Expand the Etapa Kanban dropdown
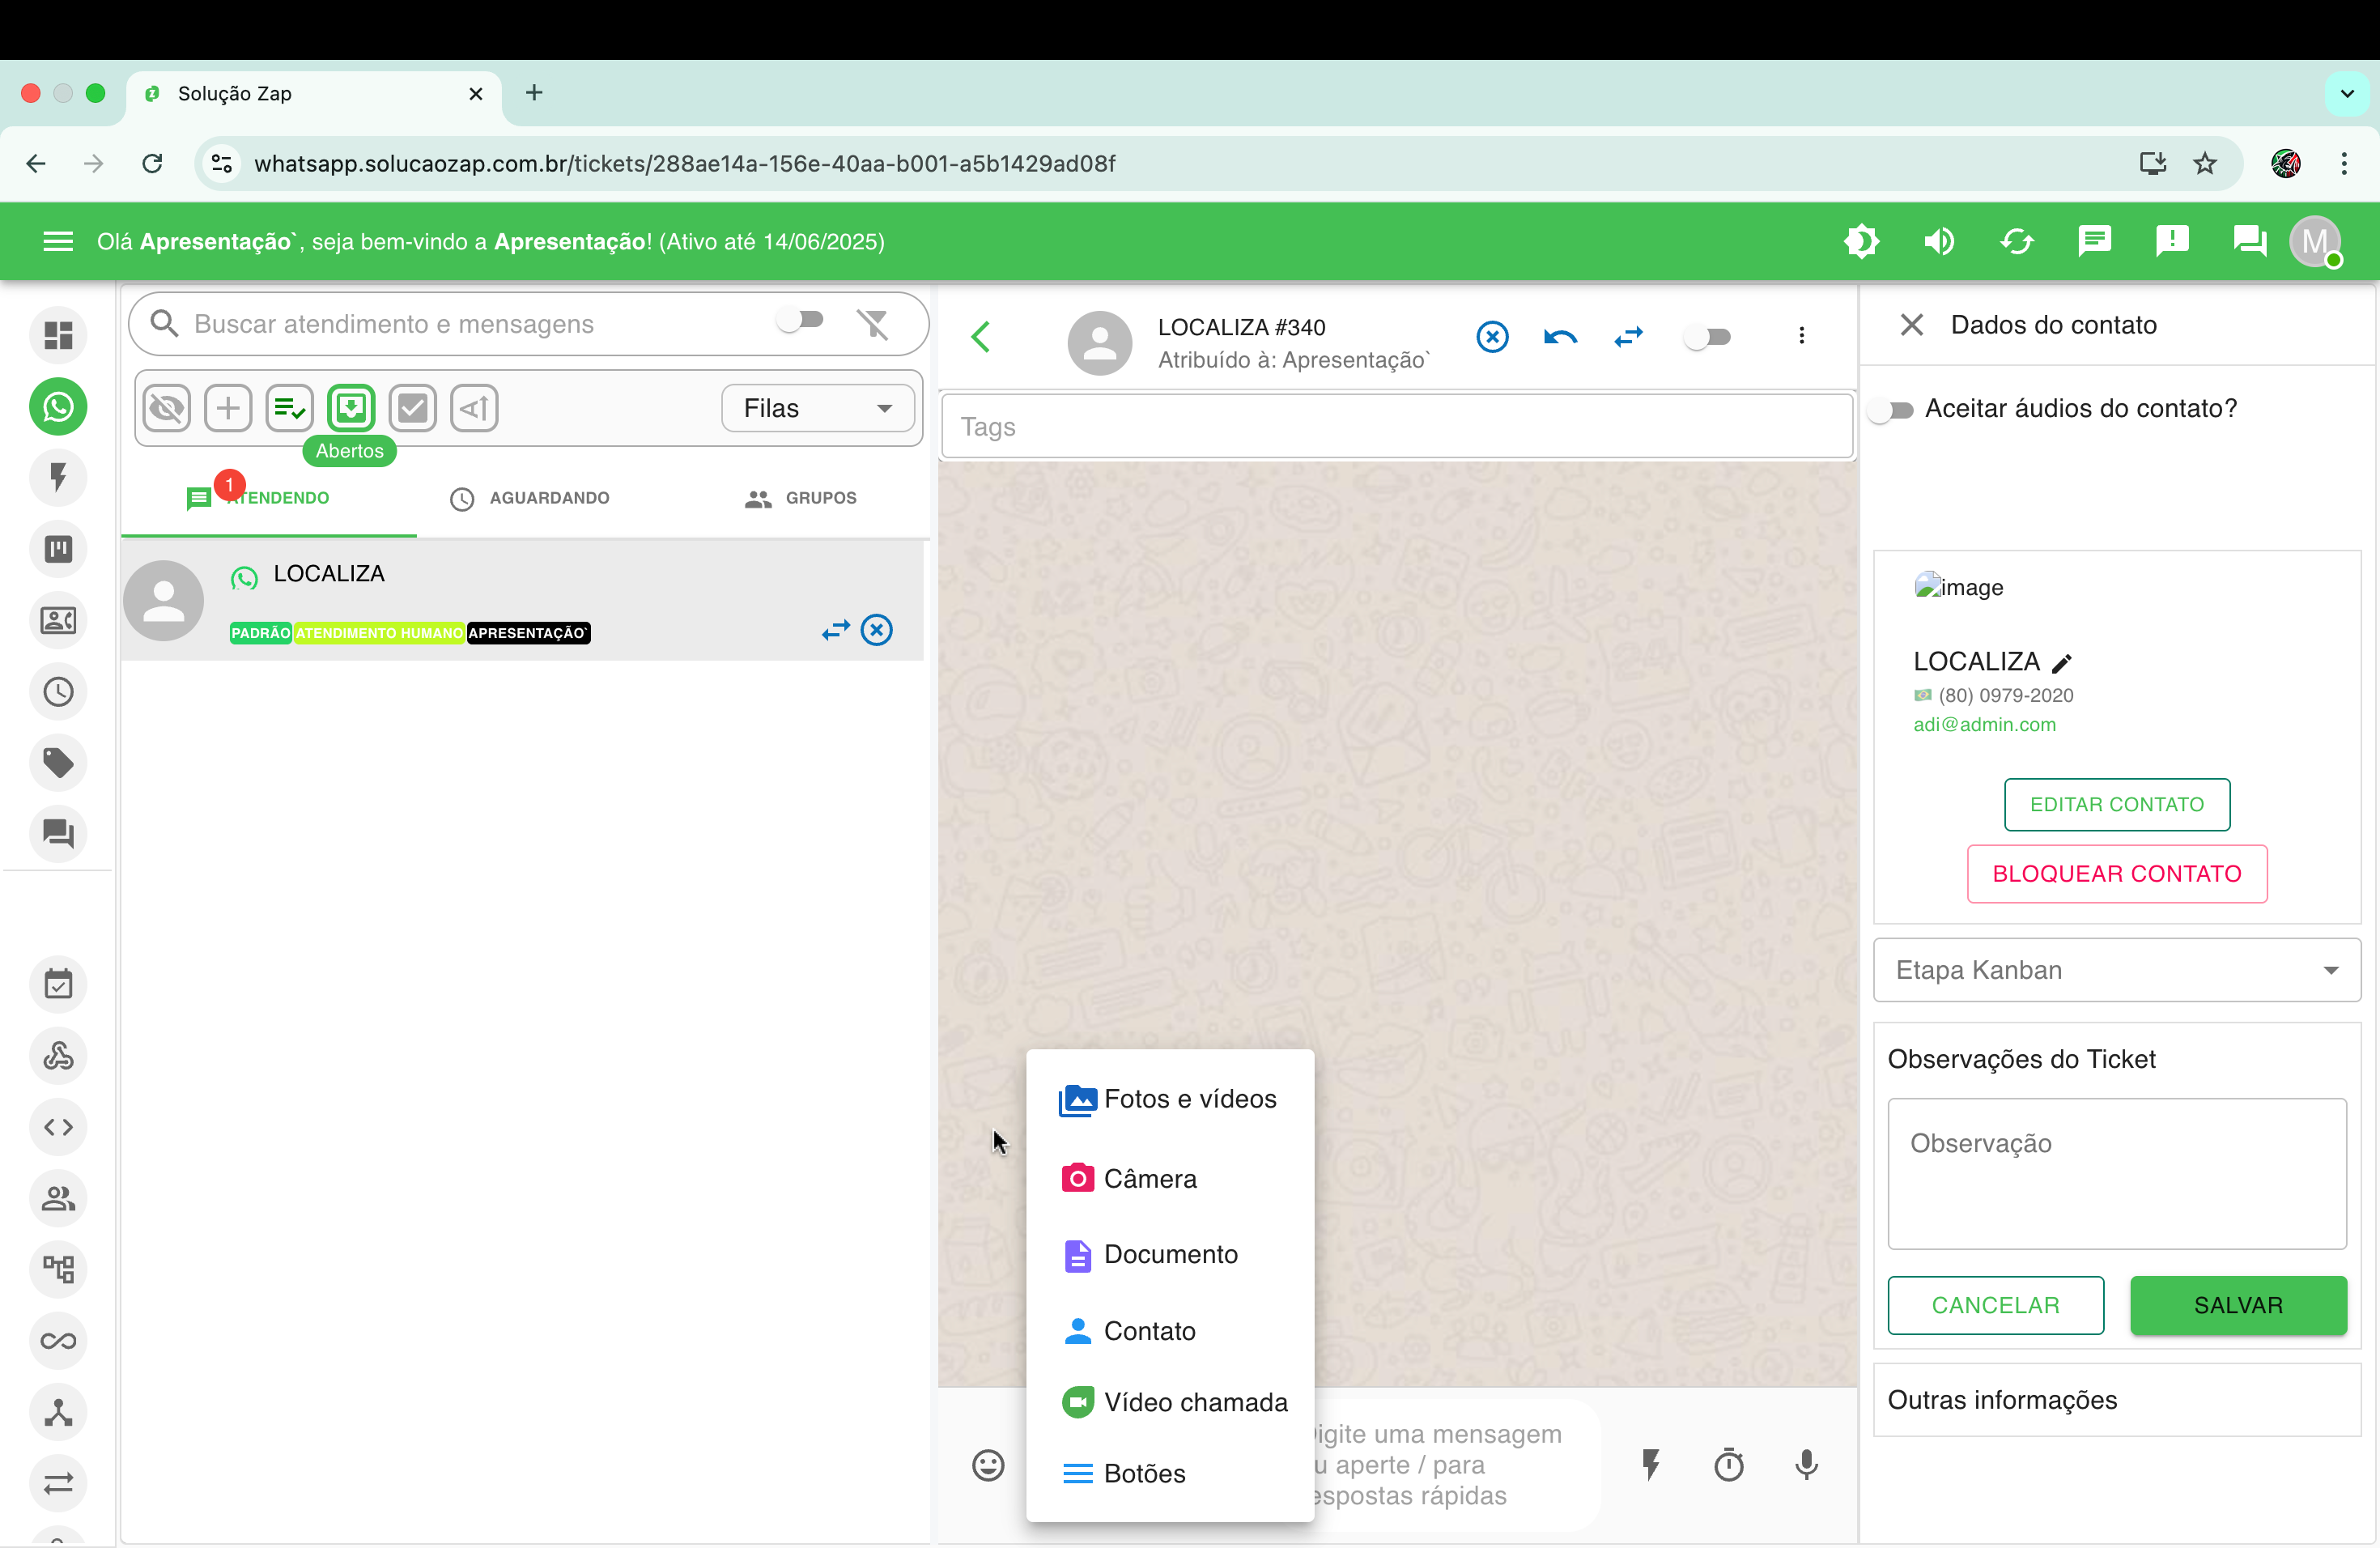 (x=2116, y=970)
